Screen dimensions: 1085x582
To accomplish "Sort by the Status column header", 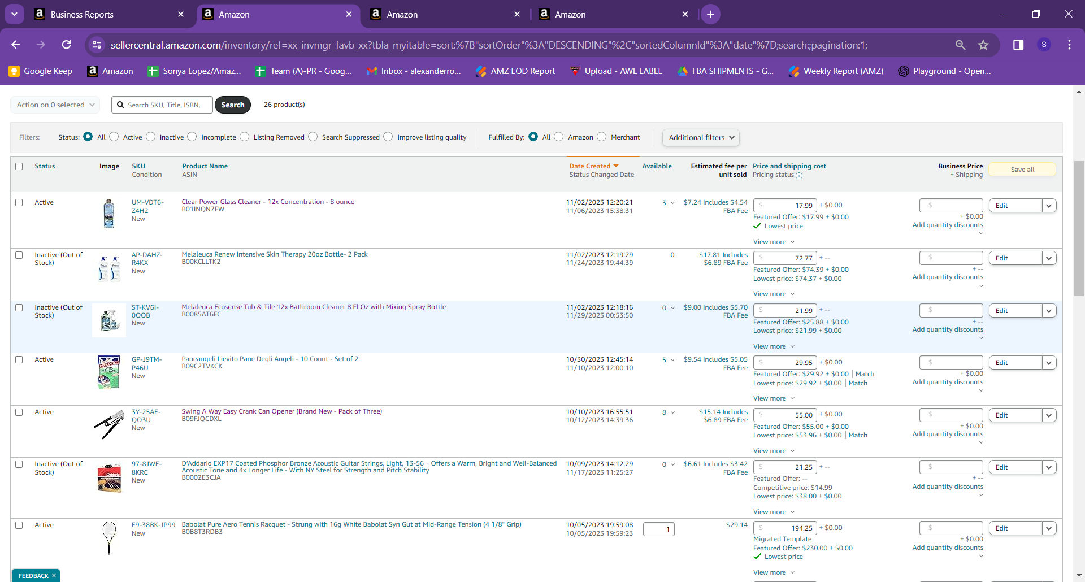I will point(45,166).
